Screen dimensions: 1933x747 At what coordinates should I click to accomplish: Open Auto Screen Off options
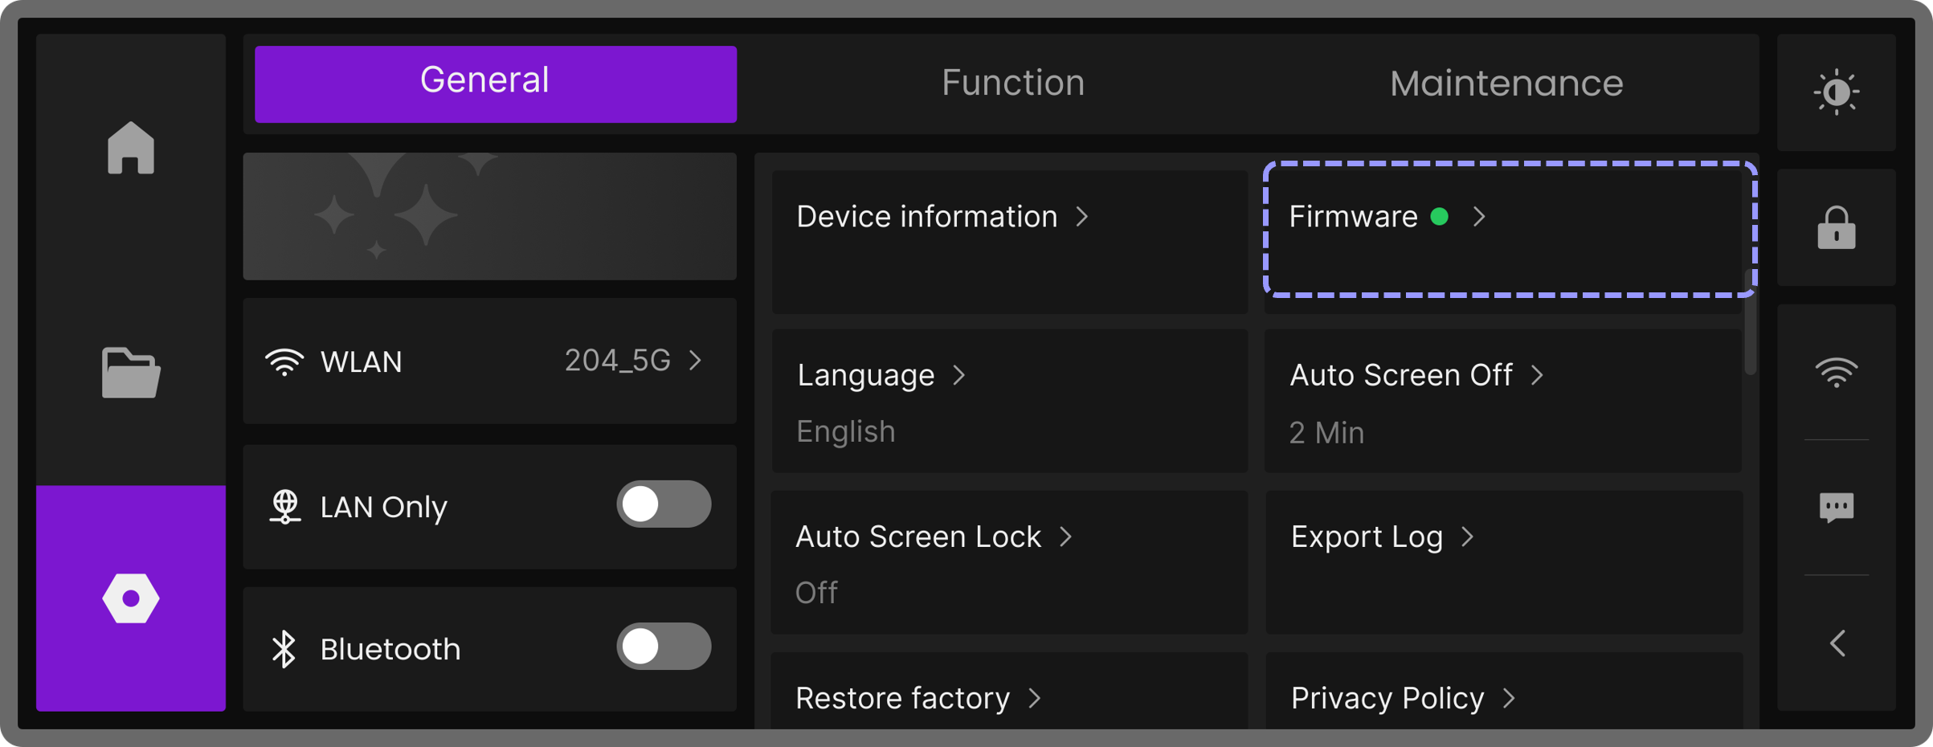[x=1502, y=400]
